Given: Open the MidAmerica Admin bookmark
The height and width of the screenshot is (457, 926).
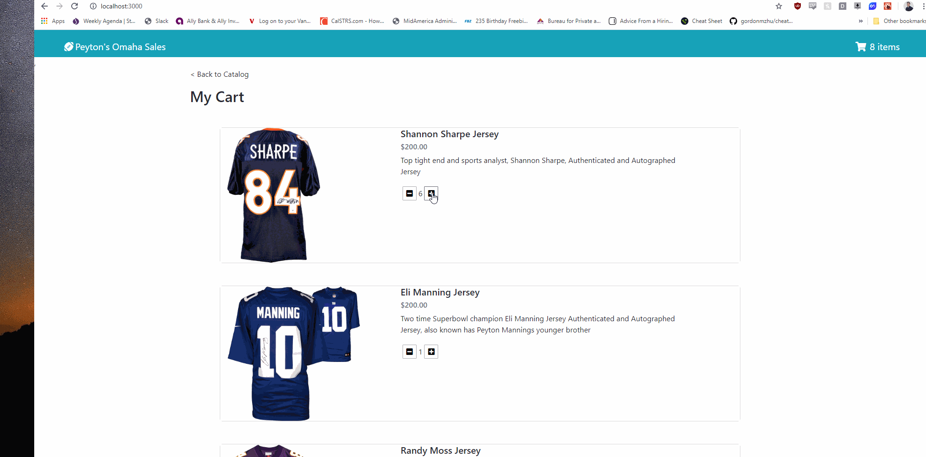Looking at the screenshot, I should click(425, 21).
